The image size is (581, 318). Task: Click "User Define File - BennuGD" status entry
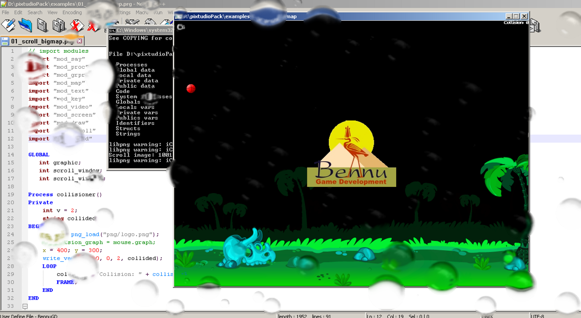(x=29, y=316)
